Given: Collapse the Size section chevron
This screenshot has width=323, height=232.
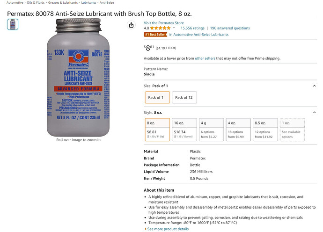Looking at the screenshot, I should pos(314,86).
